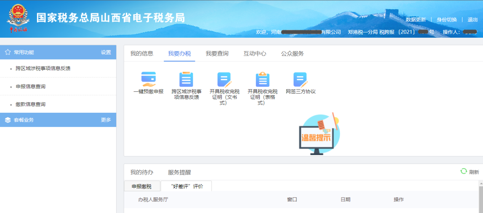Screen dimensions: 483x213
Task: Click the 窗口 column header
Action: [292, 200]
